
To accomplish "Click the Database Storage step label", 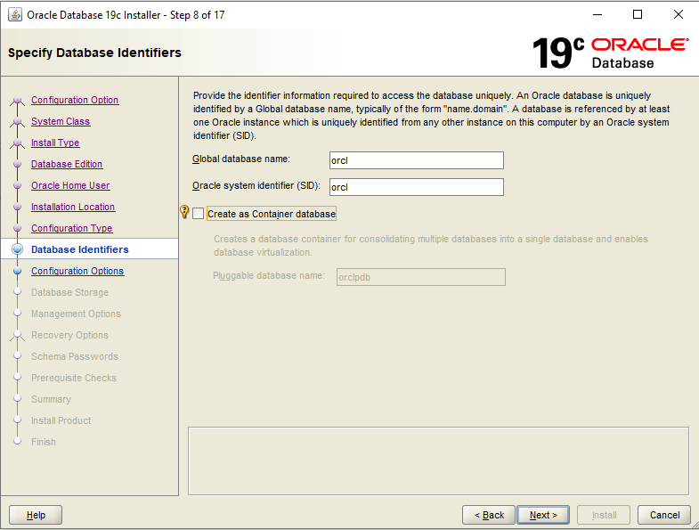I will 70,292.
